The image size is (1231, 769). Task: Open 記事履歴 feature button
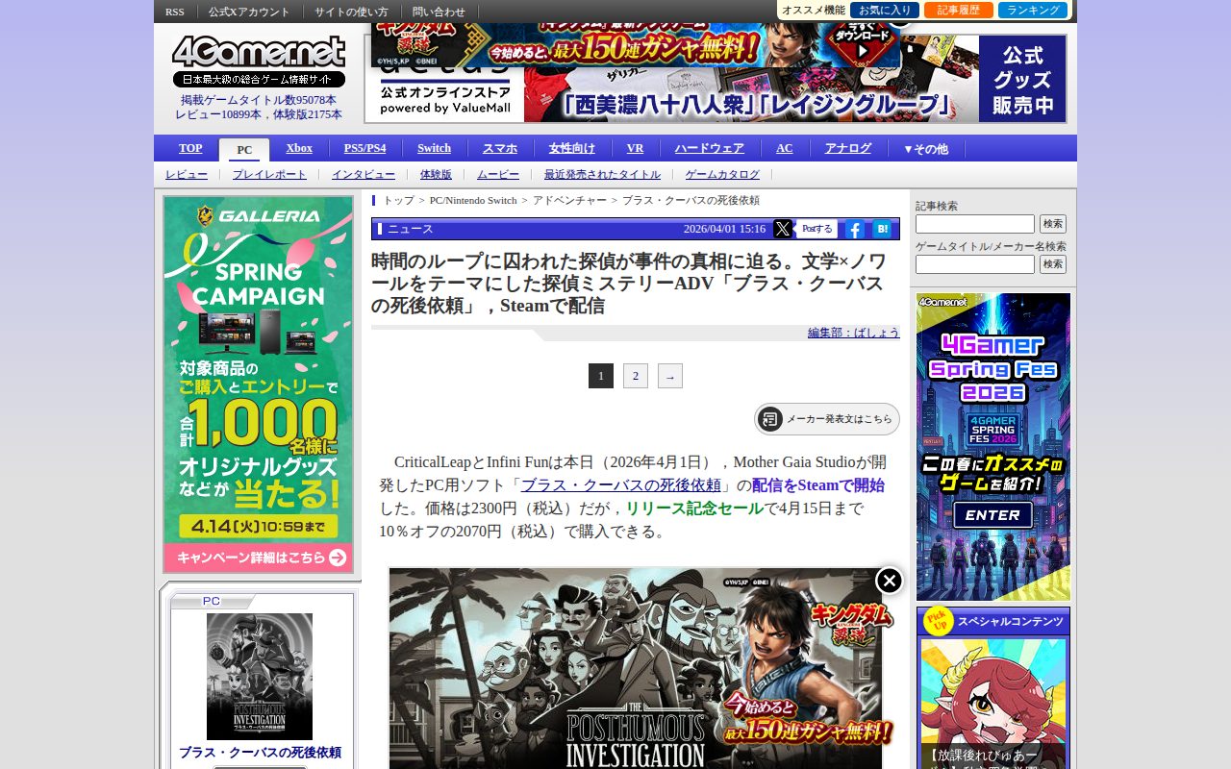coord(959,11)
